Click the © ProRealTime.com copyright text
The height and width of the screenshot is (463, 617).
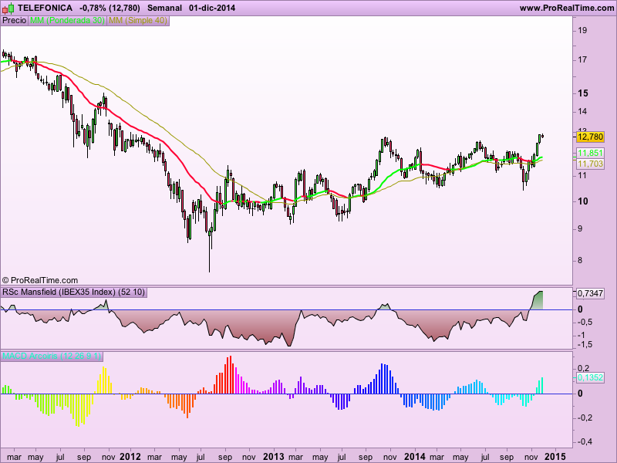point(40,280)
